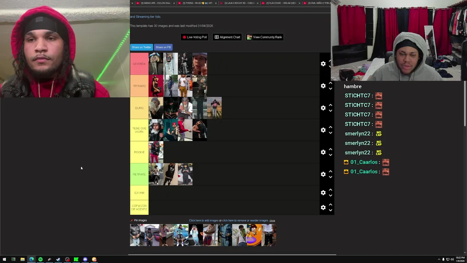Close the TYKING - PA KE tab
Screen dimensions: 467x263
pos(216,3)
